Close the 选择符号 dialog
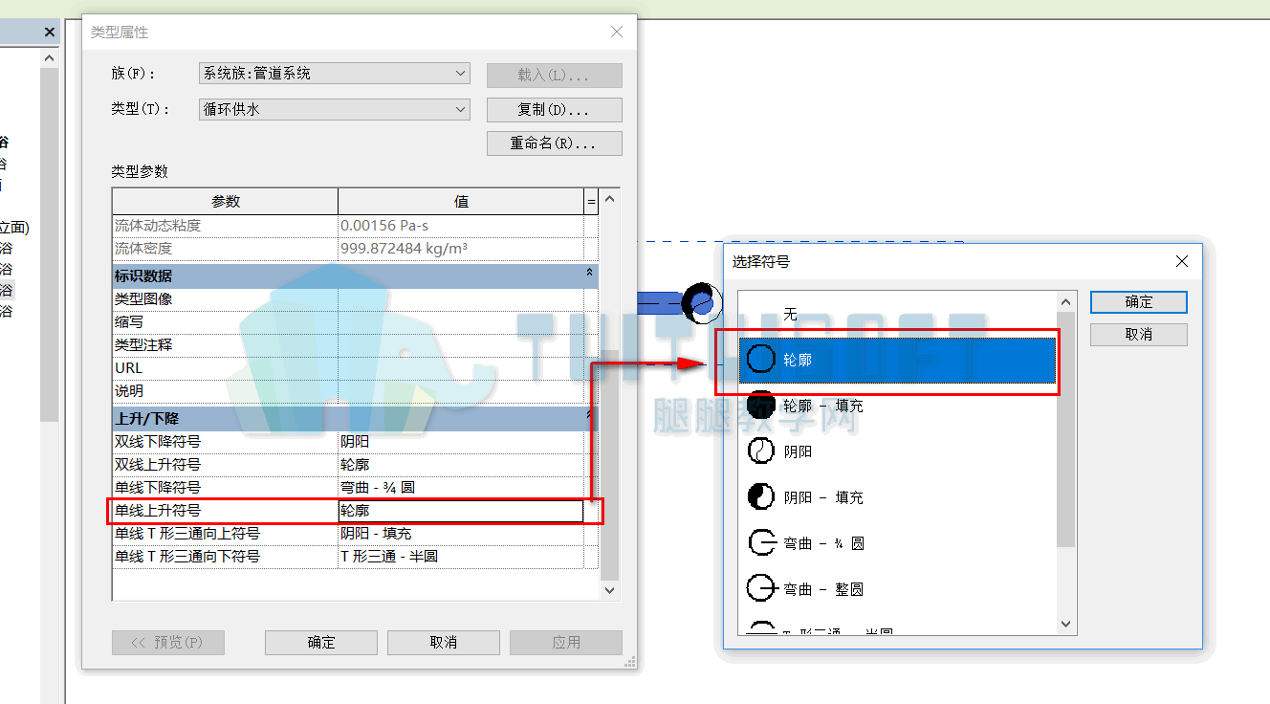Screen dimensions: 1270x704 (1182, 261)
